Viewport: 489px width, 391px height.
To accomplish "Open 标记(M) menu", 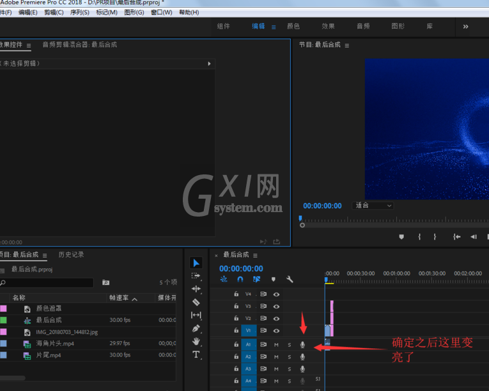I will pos(107,13).
